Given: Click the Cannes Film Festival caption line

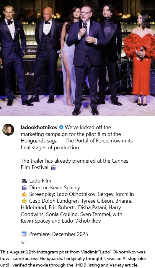Looking at the screenshot, I should coord(74,164).
